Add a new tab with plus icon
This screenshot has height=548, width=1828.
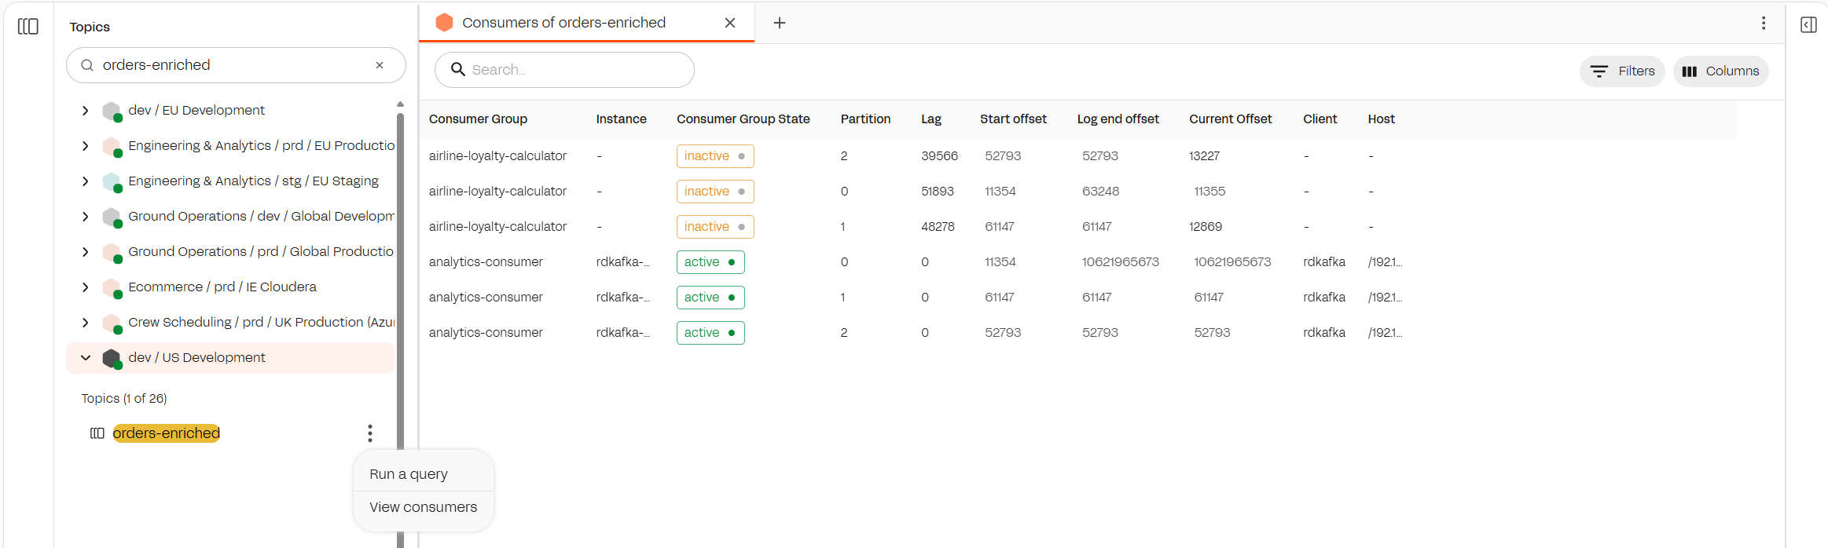(780, 24)
